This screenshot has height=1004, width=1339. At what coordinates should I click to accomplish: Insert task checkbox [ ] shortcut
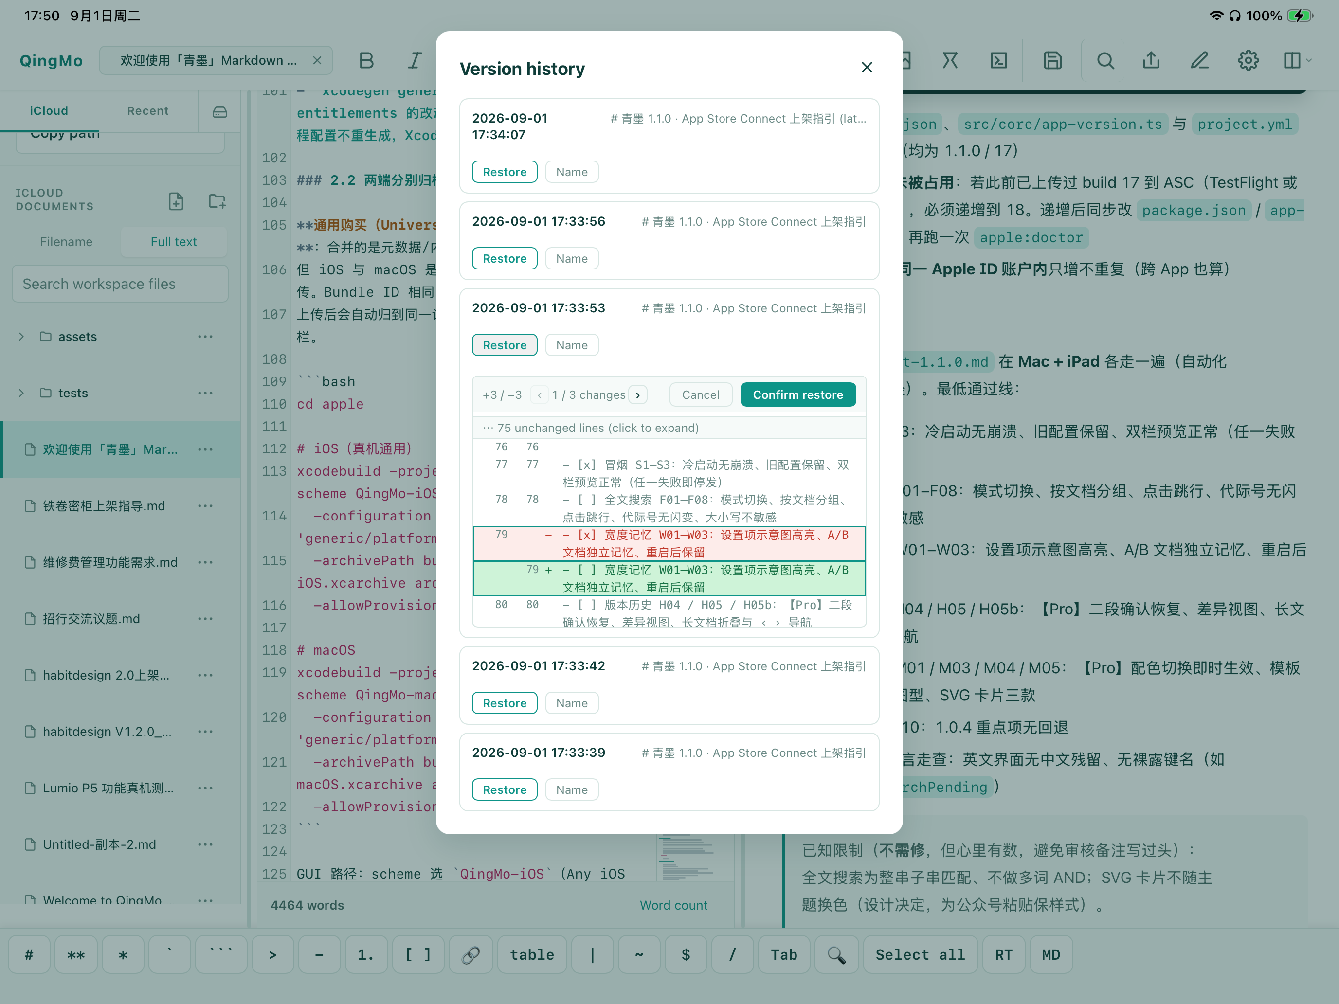[418, 954]
